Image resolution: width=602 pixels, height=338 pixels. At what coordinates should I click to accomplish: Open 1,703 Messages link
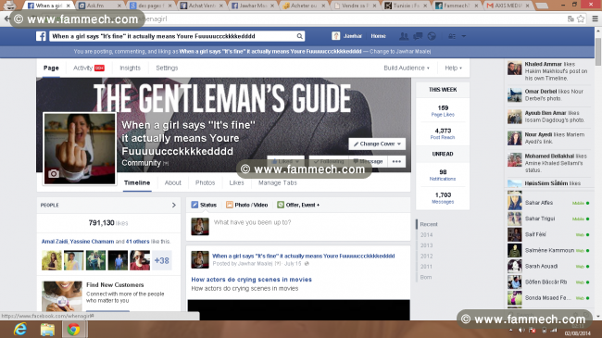(x=443, y=198)
